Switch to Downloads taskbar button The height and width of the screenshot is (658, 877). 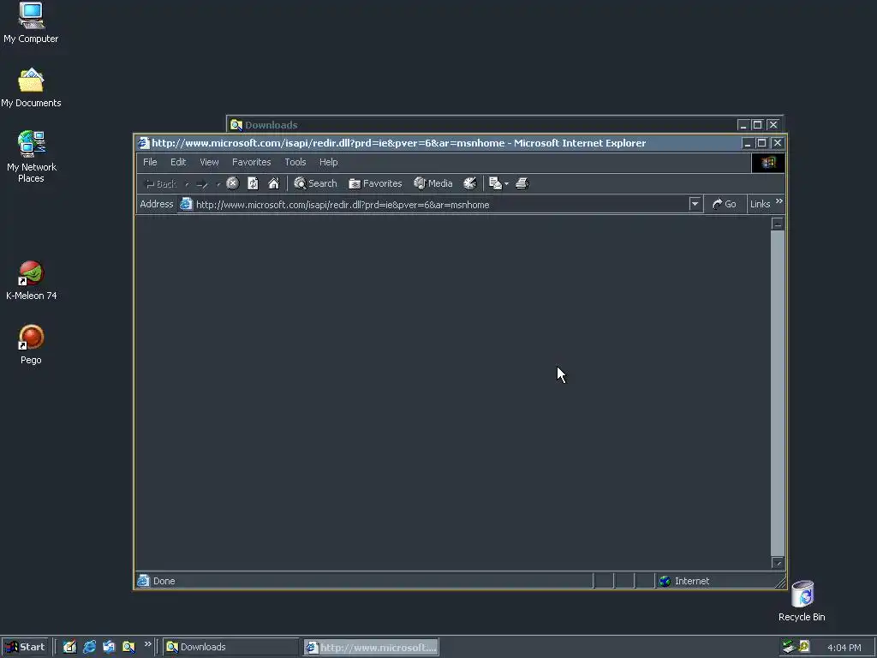pos(231,647)
